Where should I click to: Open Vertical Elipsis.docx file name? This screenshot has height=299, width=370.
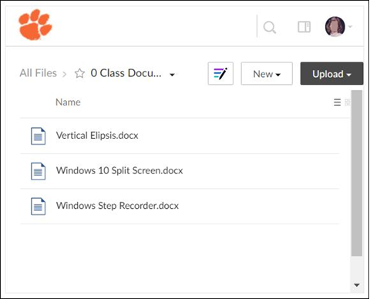tap(97, 136)
